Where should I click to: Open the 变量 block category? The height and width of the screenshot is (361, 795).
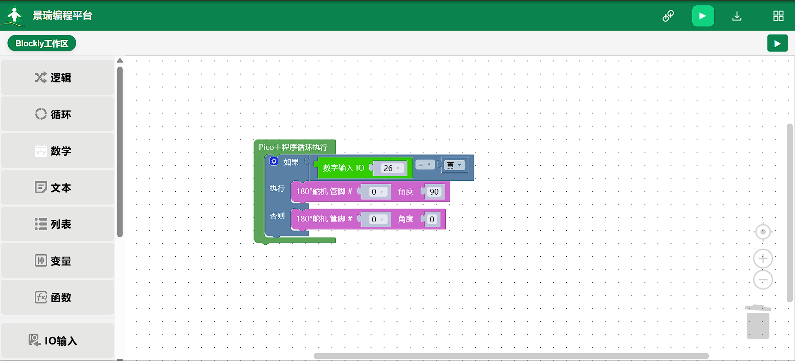(58, 261)
